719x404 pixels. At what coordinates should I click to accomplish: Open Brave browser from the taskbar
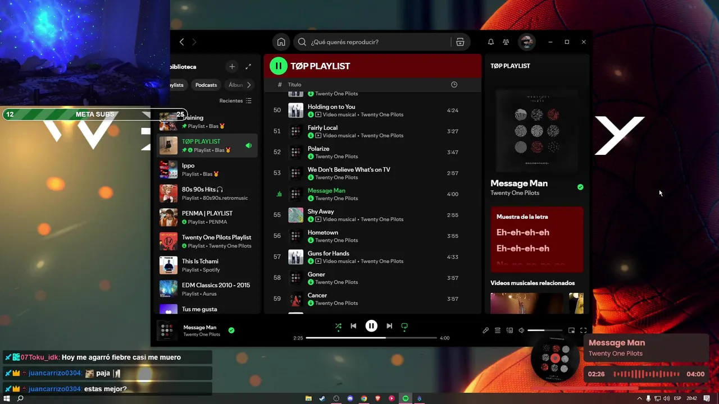377,398
